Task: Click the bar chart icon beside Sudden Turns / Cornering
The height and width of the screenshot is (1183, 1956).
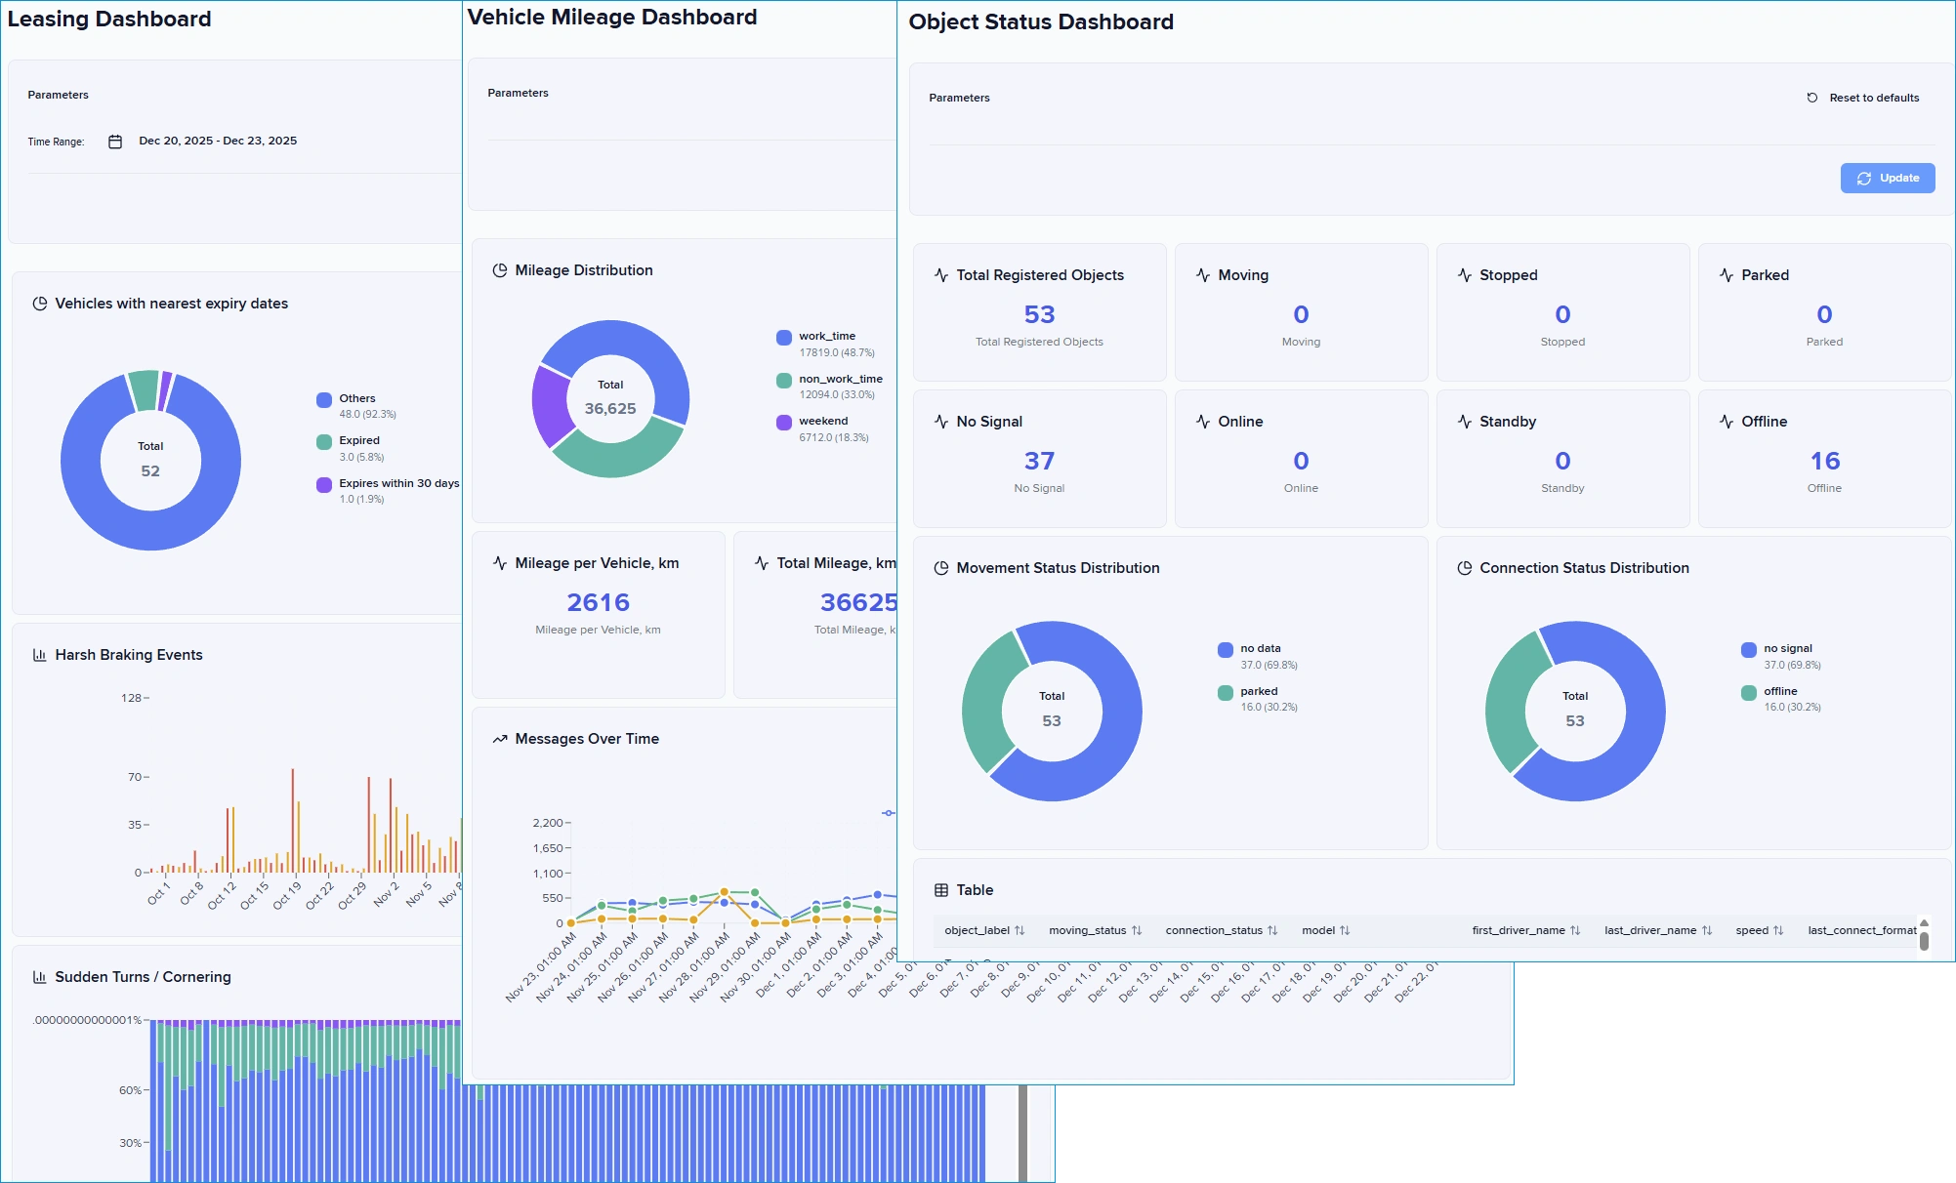Action: point(40,977)
